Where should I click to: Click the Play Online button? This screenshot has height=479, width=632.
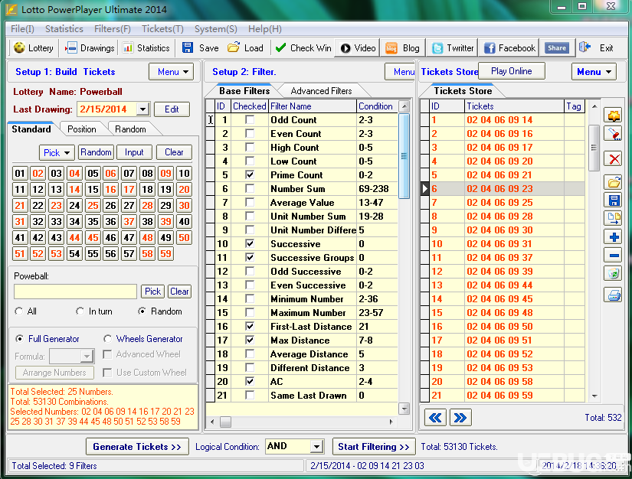point(512,71)
